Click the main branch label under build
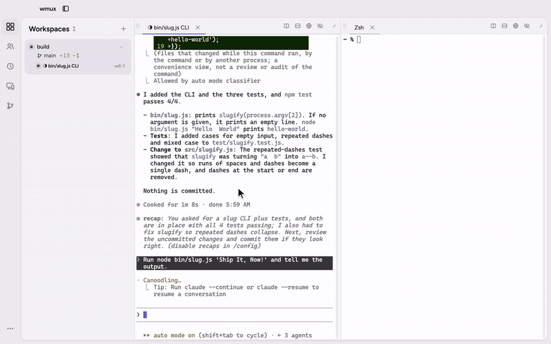Image resolution: width=551 pixels, height=344 pixels. pyautogui.click(x=50, y=56)
